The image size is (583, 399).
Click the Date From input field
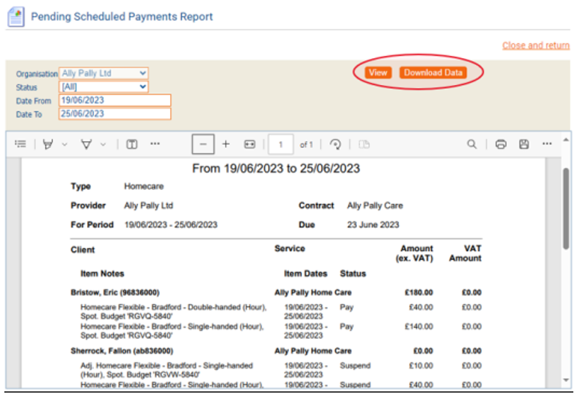pyautogui.click(x=114, y=101)
